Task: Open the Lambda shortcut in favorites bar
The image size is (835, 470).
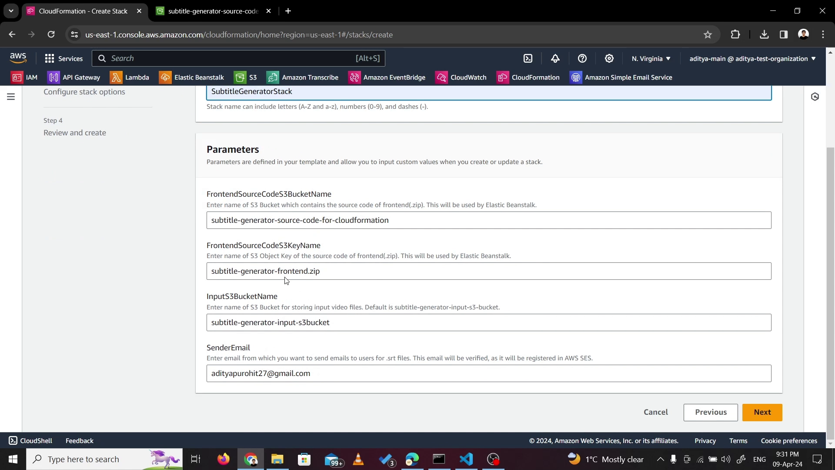Action: pos(130,77)
